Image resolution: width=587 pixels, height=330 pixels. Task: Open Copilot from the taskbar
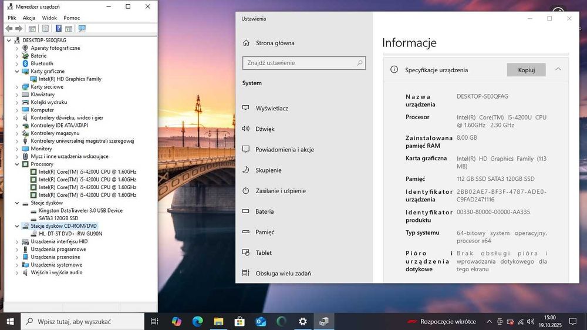[x=176, y=321]
